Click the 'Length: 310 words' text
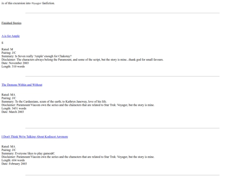245x183 pixels. pos(13,66)
